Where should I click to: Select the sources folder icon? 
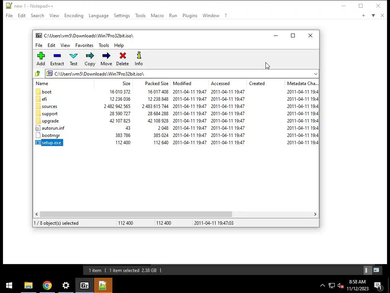pos(38,106)
